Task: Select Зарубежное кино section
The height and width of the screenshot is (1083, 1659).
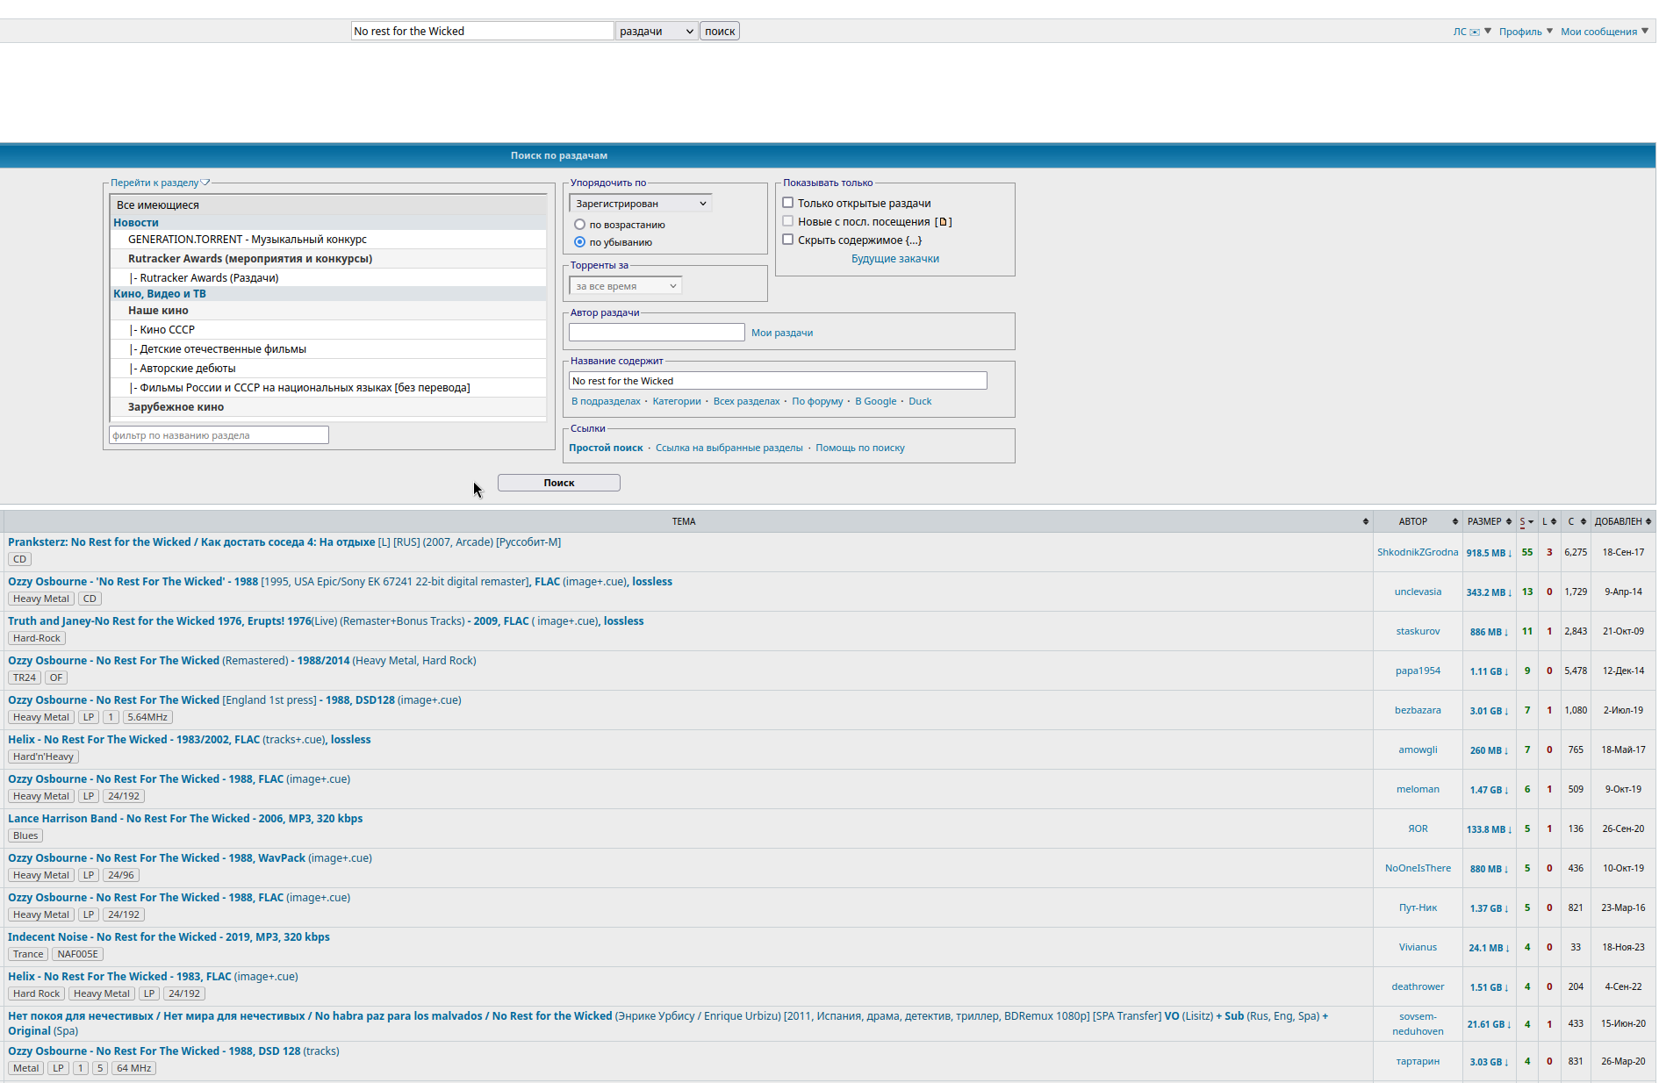Action: [328, 407]
